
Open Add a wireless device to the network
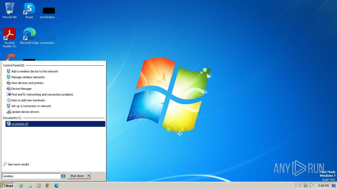(56, 71)
